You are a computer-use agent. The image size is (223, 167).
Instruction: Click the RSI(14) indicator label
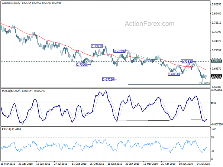6,130
